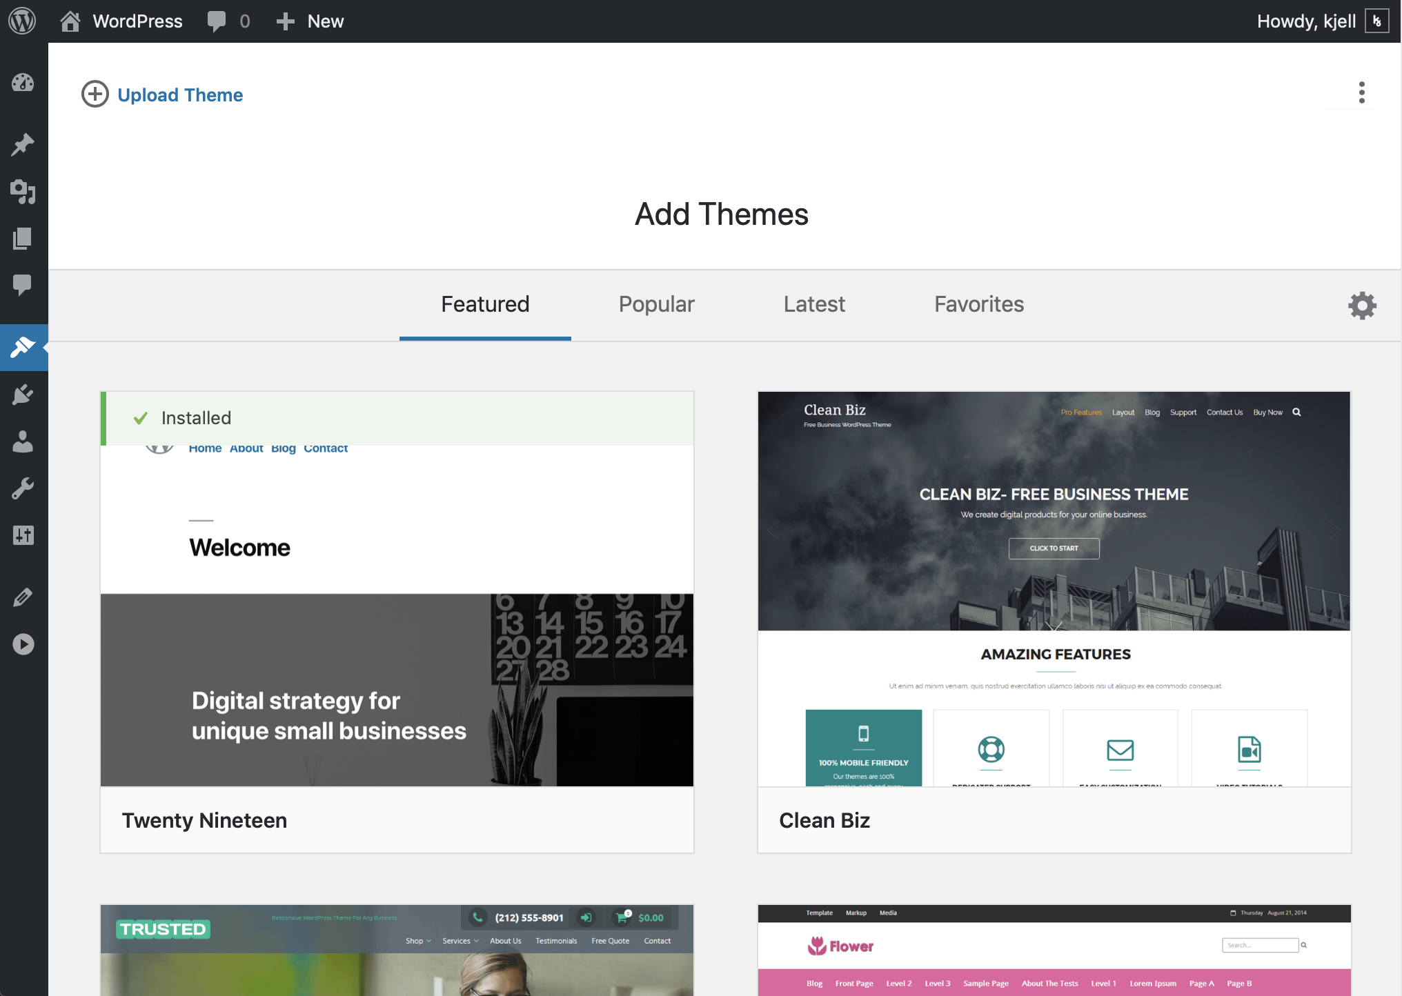Open the Media library icon

(23, 192)
